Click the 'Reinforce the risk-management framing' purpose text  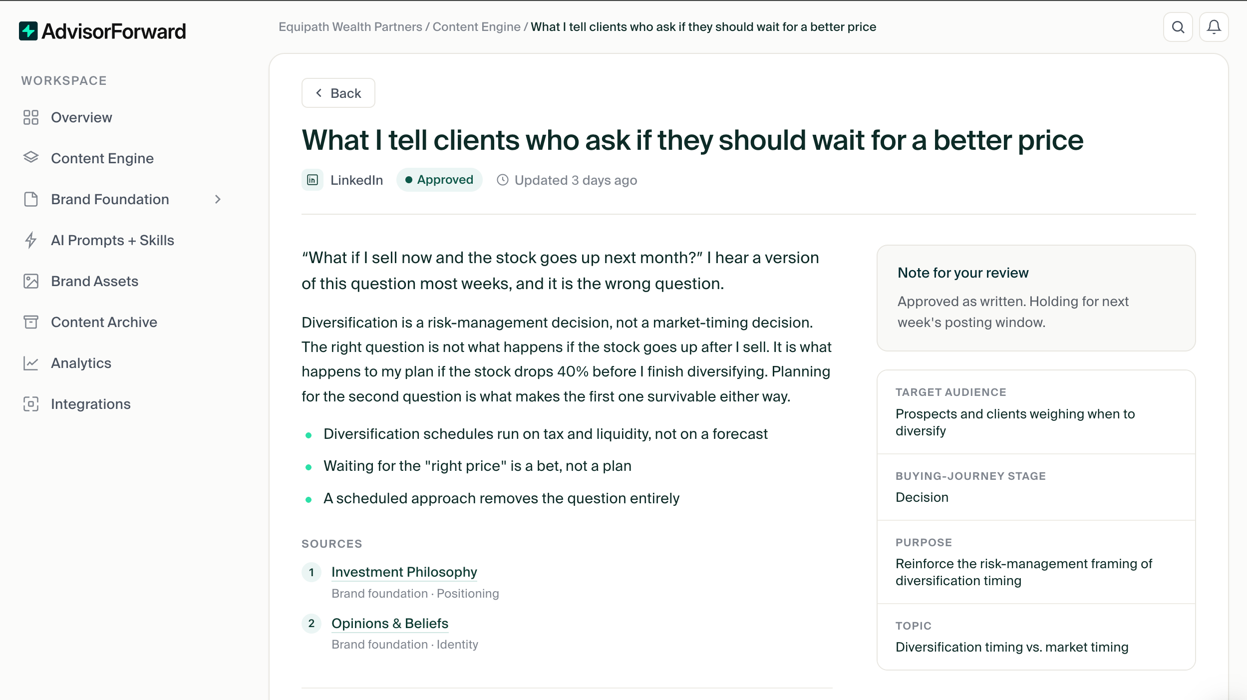[x=1023, y=572]
